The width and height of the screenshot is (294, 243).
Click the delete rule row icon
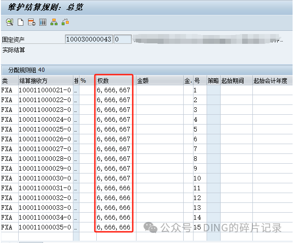click(31, 22)
